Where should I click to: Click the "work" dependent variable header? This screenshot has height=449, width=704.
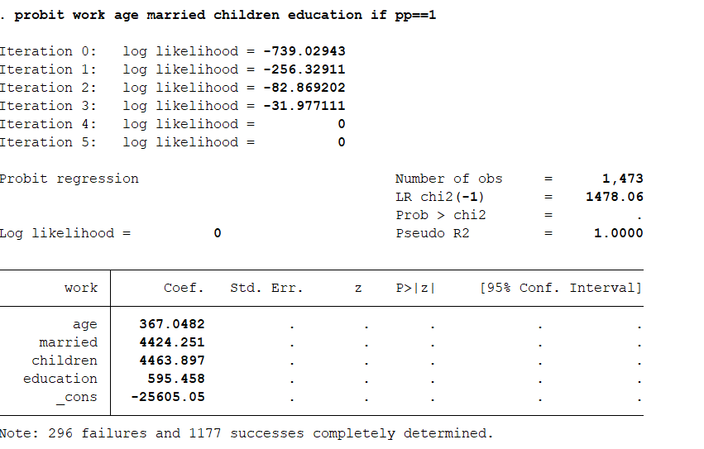coord(80,288)
